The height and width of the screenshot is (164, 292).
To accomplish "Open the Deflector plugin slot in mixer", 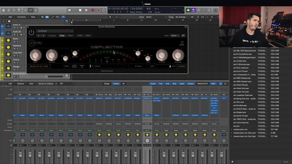I will pyautogui.click(x=147, y=98).
